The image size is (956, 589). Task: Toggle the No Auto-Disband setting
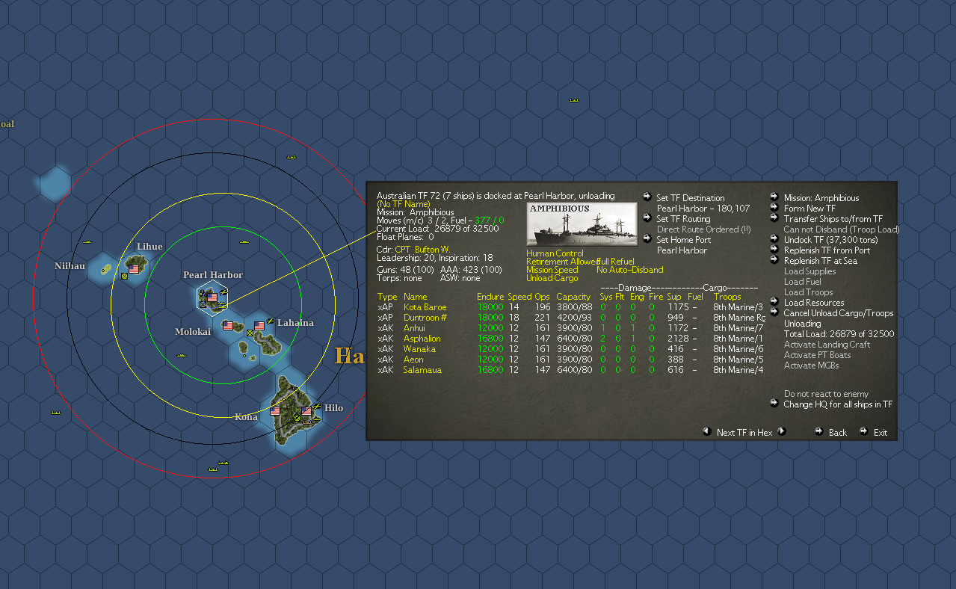click(629, 270)
